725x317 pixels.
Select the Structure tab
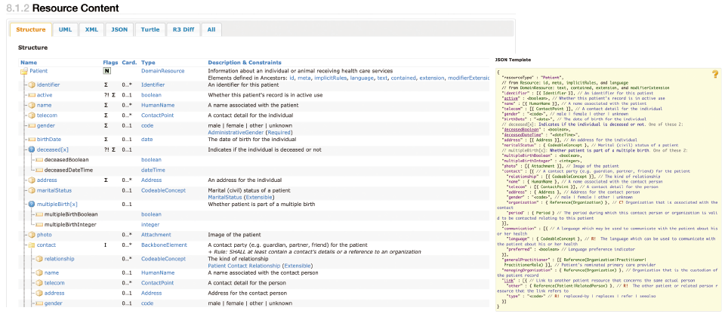click(x=30, y=29)
